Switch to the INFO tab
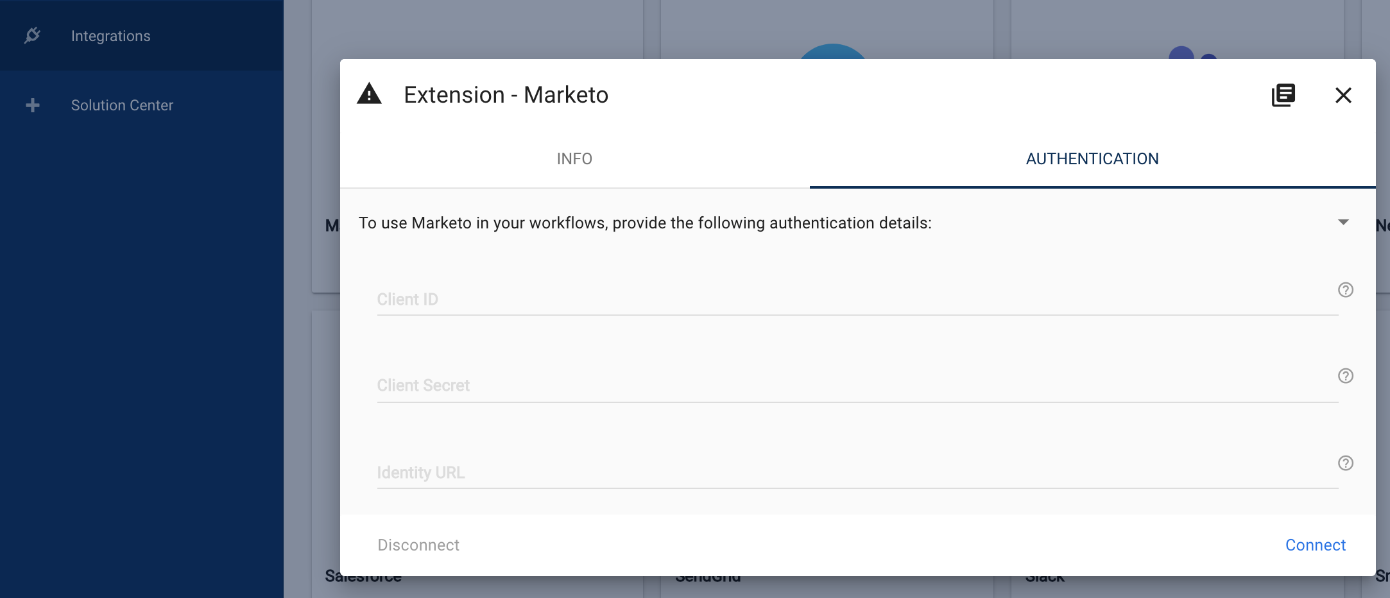Viewport: 1390px width, 598px height. (x=575, y=159)
